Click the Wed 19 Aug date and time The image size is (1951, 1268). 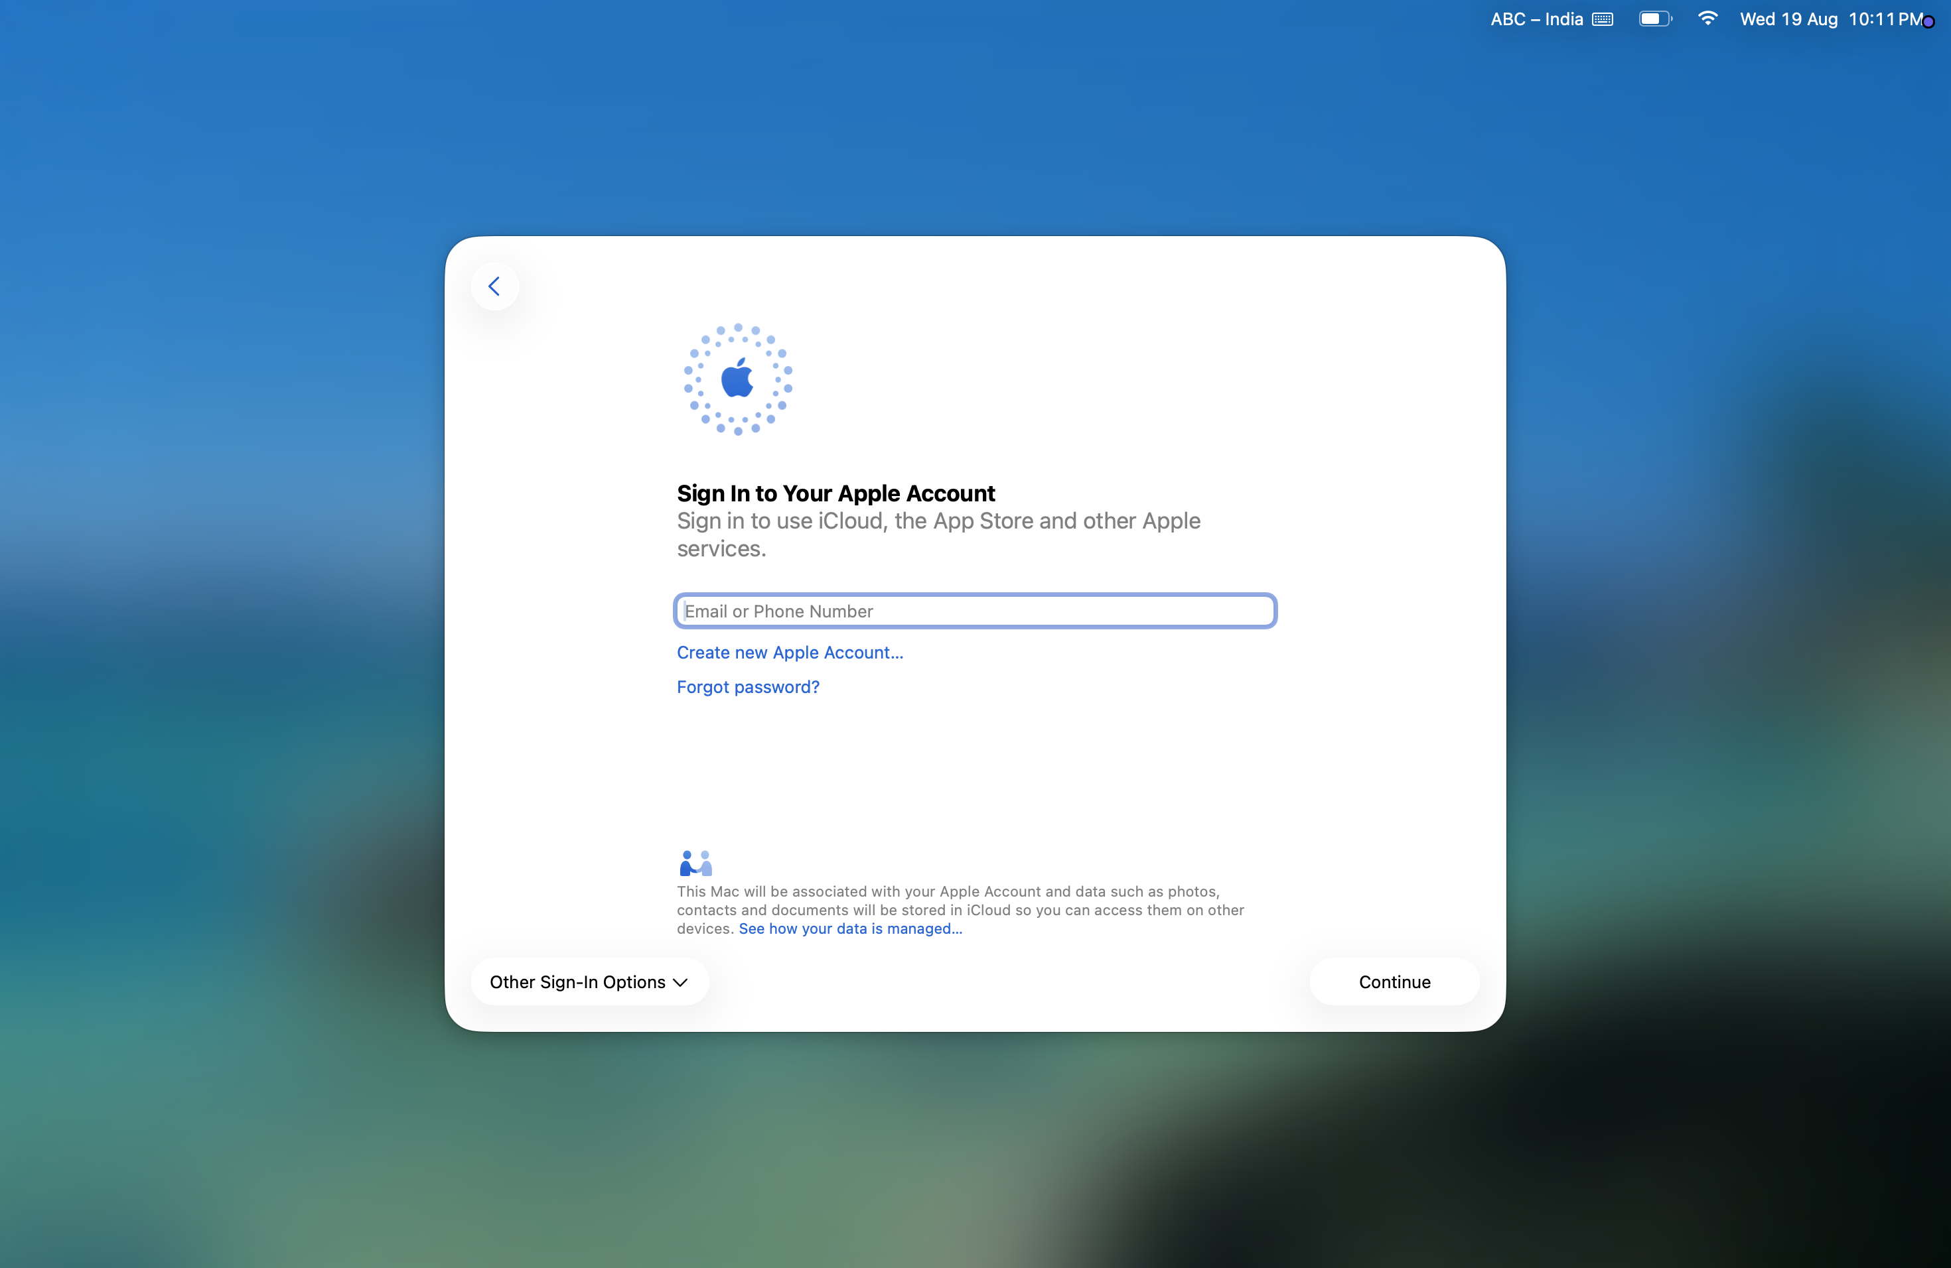click(1832, 19)
